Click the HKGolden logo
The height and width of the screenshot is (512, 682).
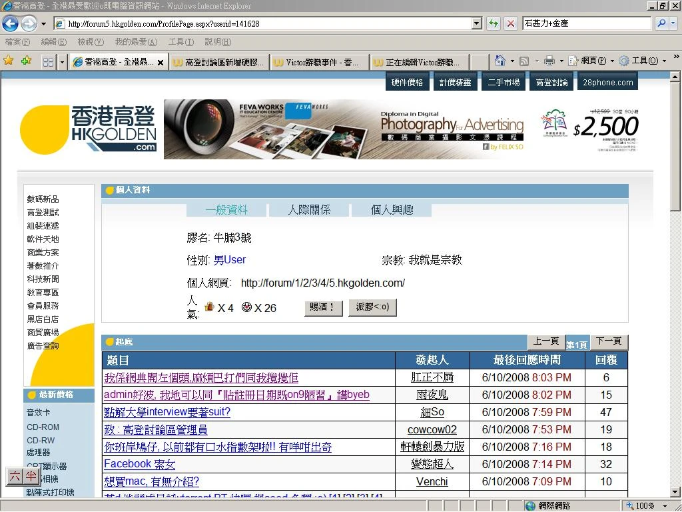(x=89, y=129)
